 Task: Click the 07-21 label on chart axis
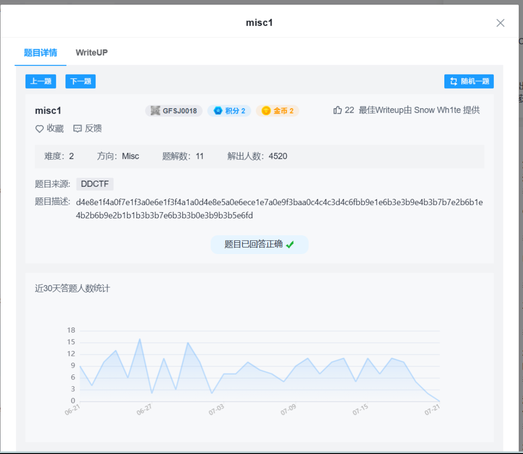pos(433,409)
